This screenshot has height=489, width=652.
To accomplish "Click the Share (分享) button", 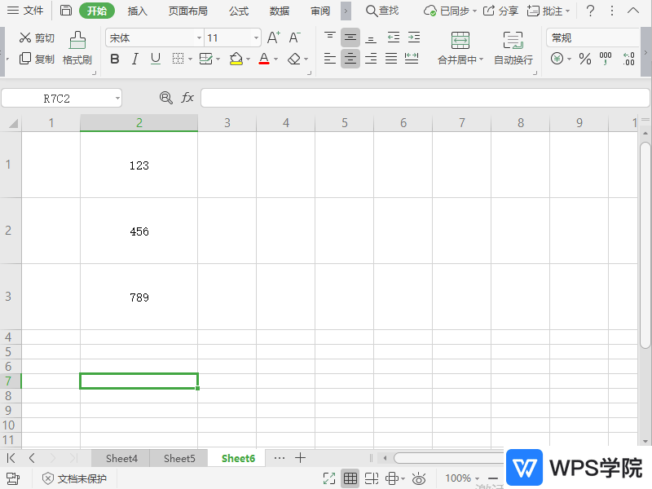I will pos(500,11).
